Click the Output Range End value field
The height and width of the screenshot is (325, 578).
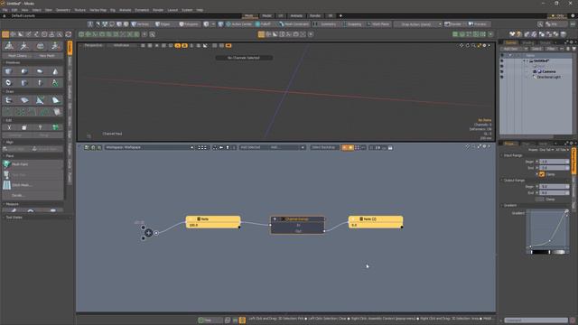pyautogui.click(x=554, y=192)
